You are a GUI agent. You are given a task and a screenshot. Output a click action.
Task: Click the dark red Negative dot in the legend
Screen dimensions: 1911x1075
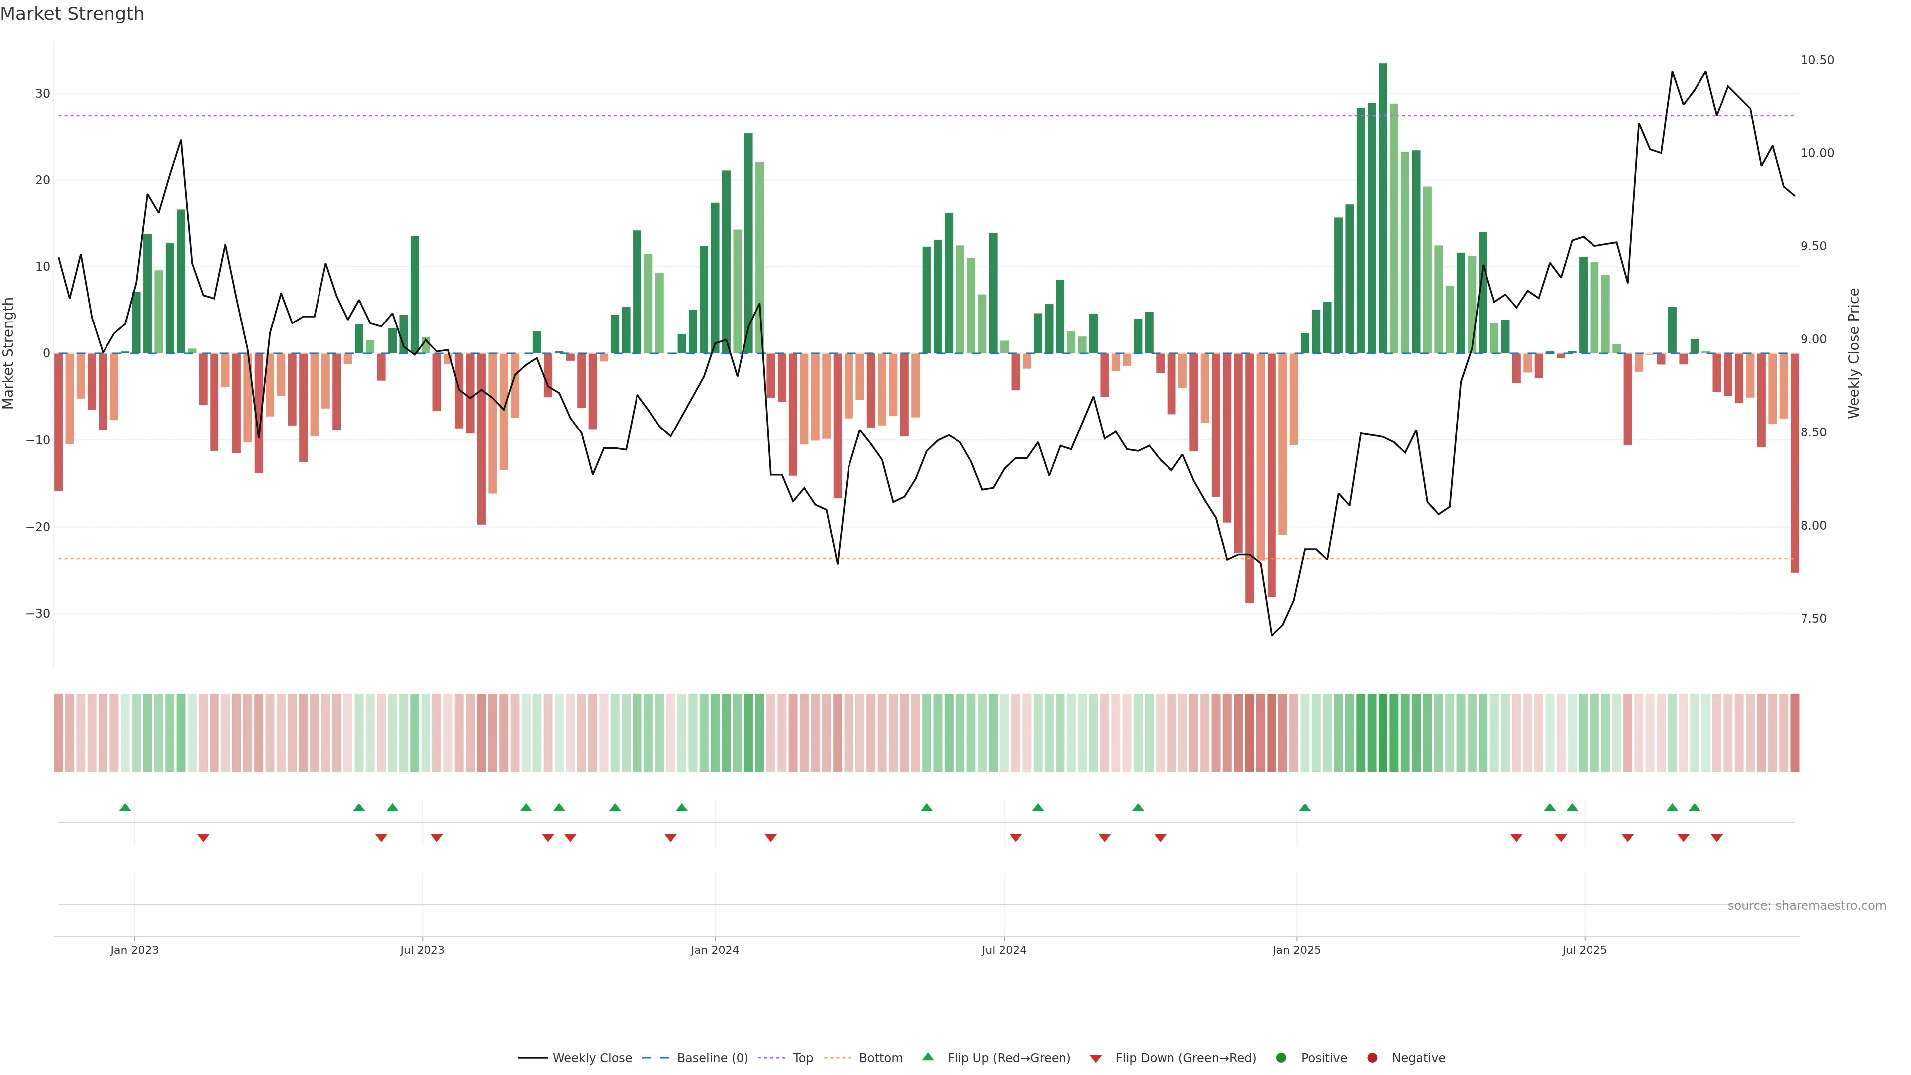coord(1372,1058)
